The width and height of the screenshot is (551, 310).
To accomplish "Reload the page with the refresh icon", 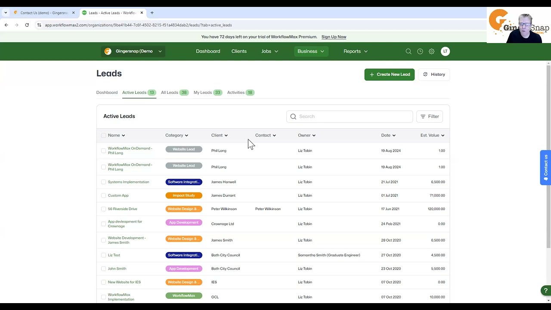I will (x=27, y=25).
